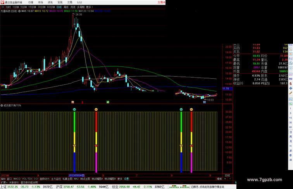Image resolution: width=293 pixels, height=189 pixels.
Task: Click the first green down-arrow signal marker
Action: point(74,109)
